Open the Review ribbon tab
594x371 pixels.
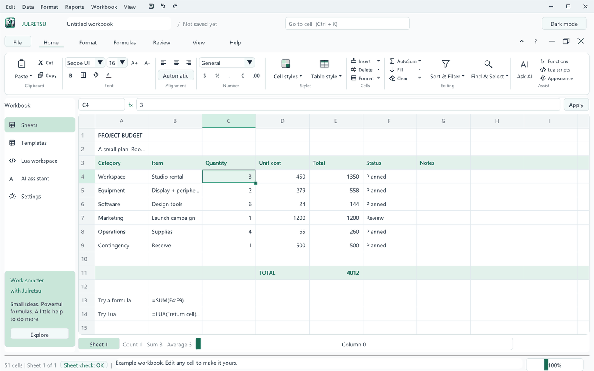pyautogui.click(x=162, y=43)
